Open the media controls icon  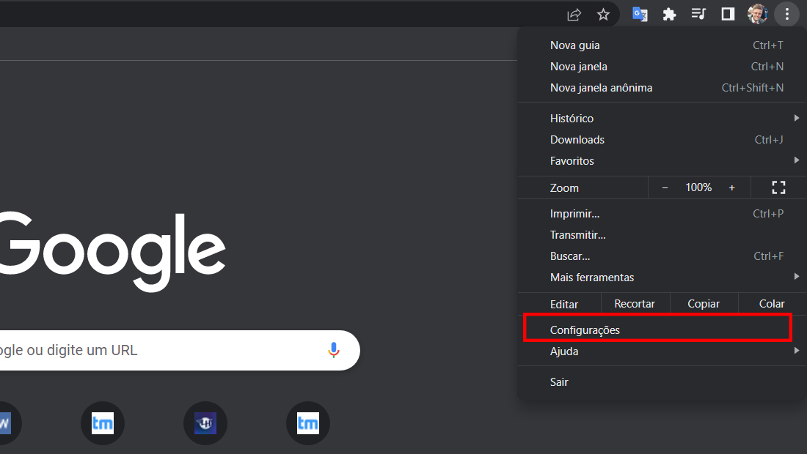tap(698, 14)
